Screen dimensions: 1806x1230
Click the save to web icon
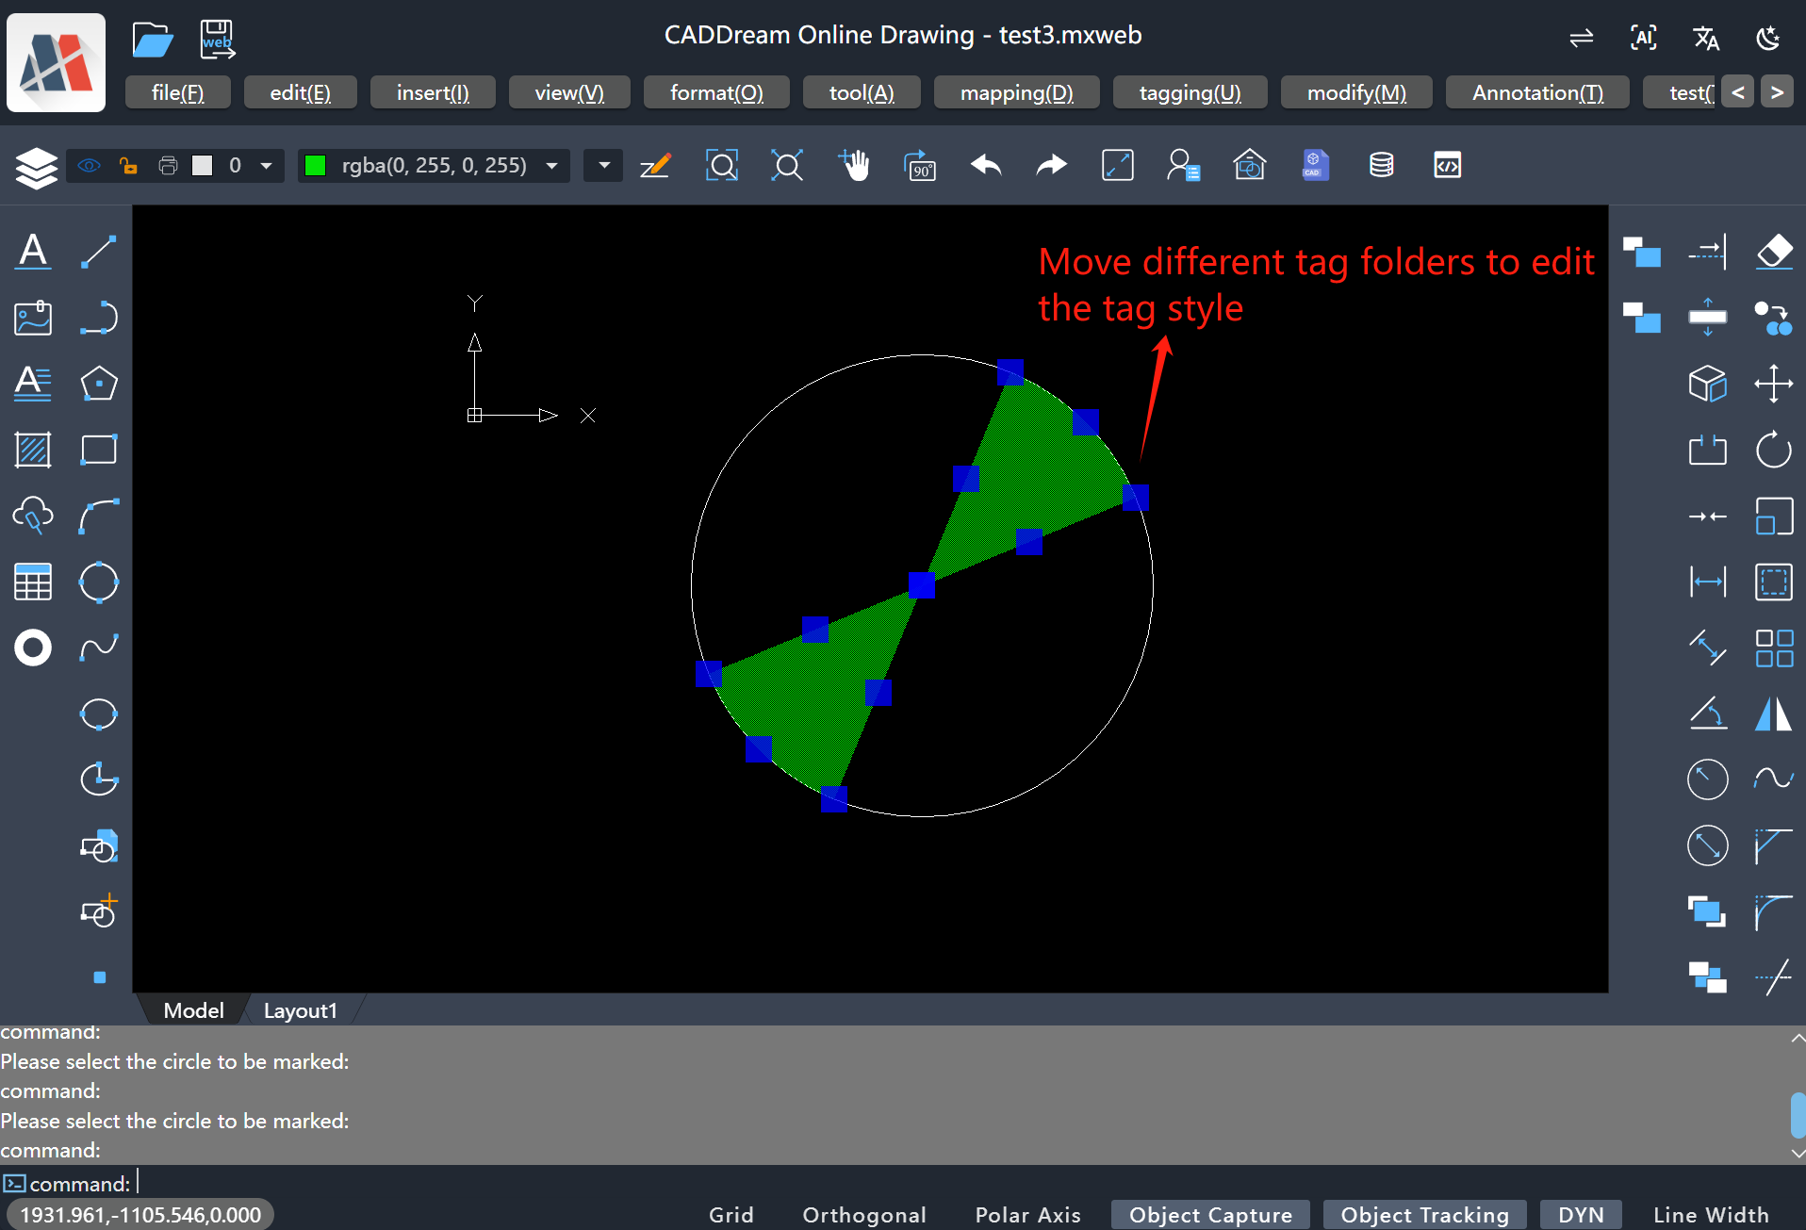pyautogui.click(x=218, y=40)
